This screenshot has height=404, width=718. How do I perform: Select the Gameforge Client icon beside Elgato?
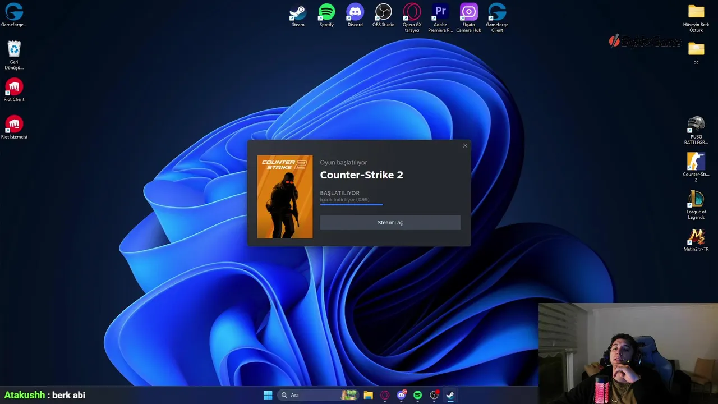(x=497, y=18)
